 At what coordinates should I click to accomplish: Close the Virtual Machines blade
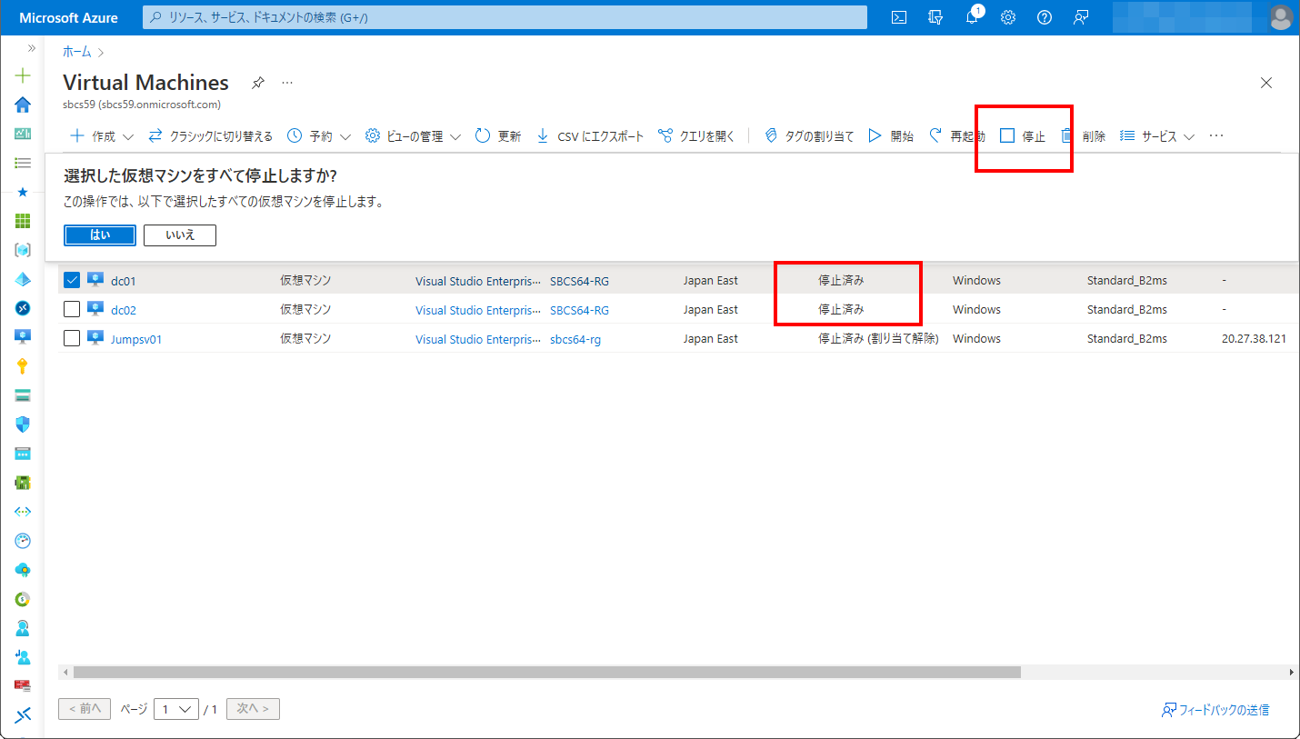(1266, 83)
